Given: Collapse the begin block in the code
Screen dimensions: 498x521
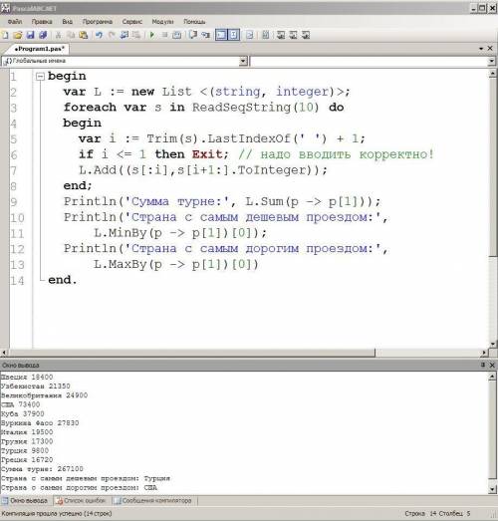Looking at the screenshot, I should click(x=40, y=77).
